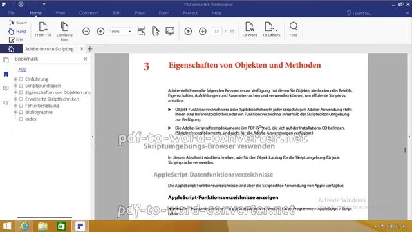
Task: Activate the Select tool
Action: click(x=18, y=23)
